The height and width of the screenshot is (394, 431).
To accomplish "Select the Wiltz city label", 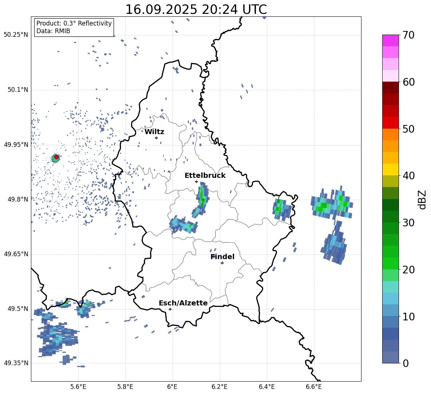I will [x=154, y=132].
